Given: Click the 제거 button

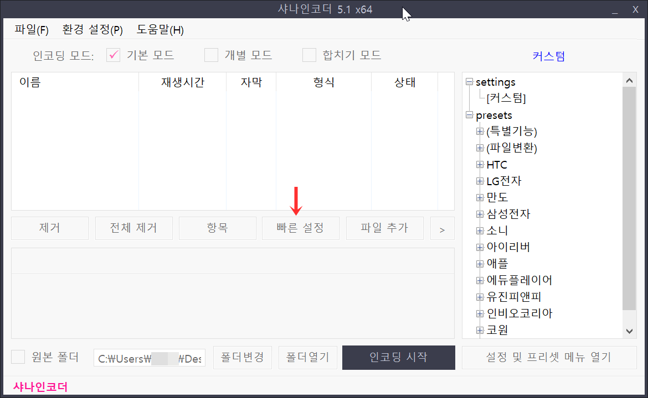Looking at the screenshot, I should 50,228.
